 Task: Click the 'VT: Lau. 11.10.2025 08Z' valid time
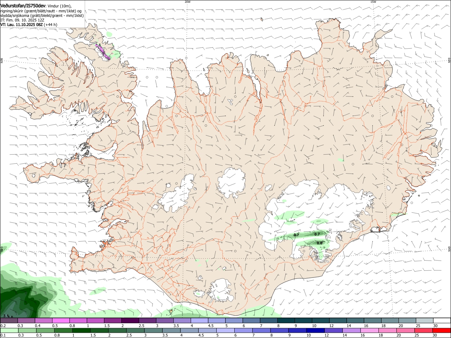click(x=22, y=25)
